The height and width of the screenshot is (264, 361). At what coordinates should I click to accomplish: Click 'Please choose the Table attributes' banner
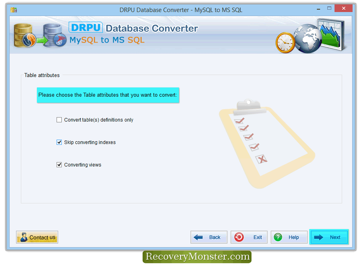108,95
